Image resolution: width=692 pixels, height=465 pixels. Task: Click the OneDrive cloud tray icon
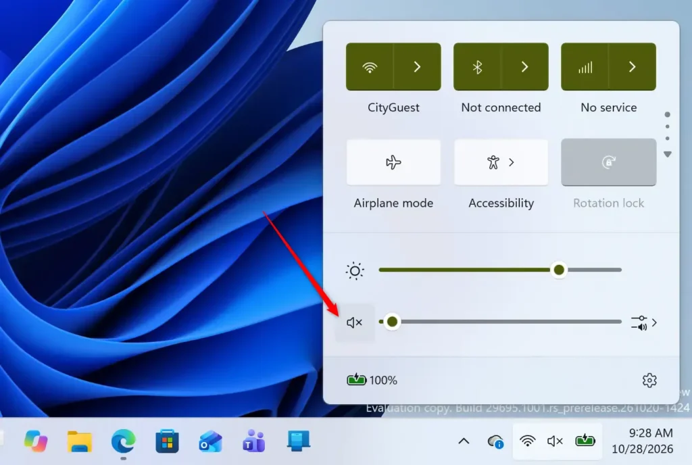tap(495, 441)
